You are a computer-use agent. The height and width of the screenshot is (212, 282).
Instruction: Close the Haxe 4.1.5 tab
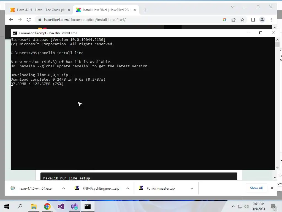[69, 10]
